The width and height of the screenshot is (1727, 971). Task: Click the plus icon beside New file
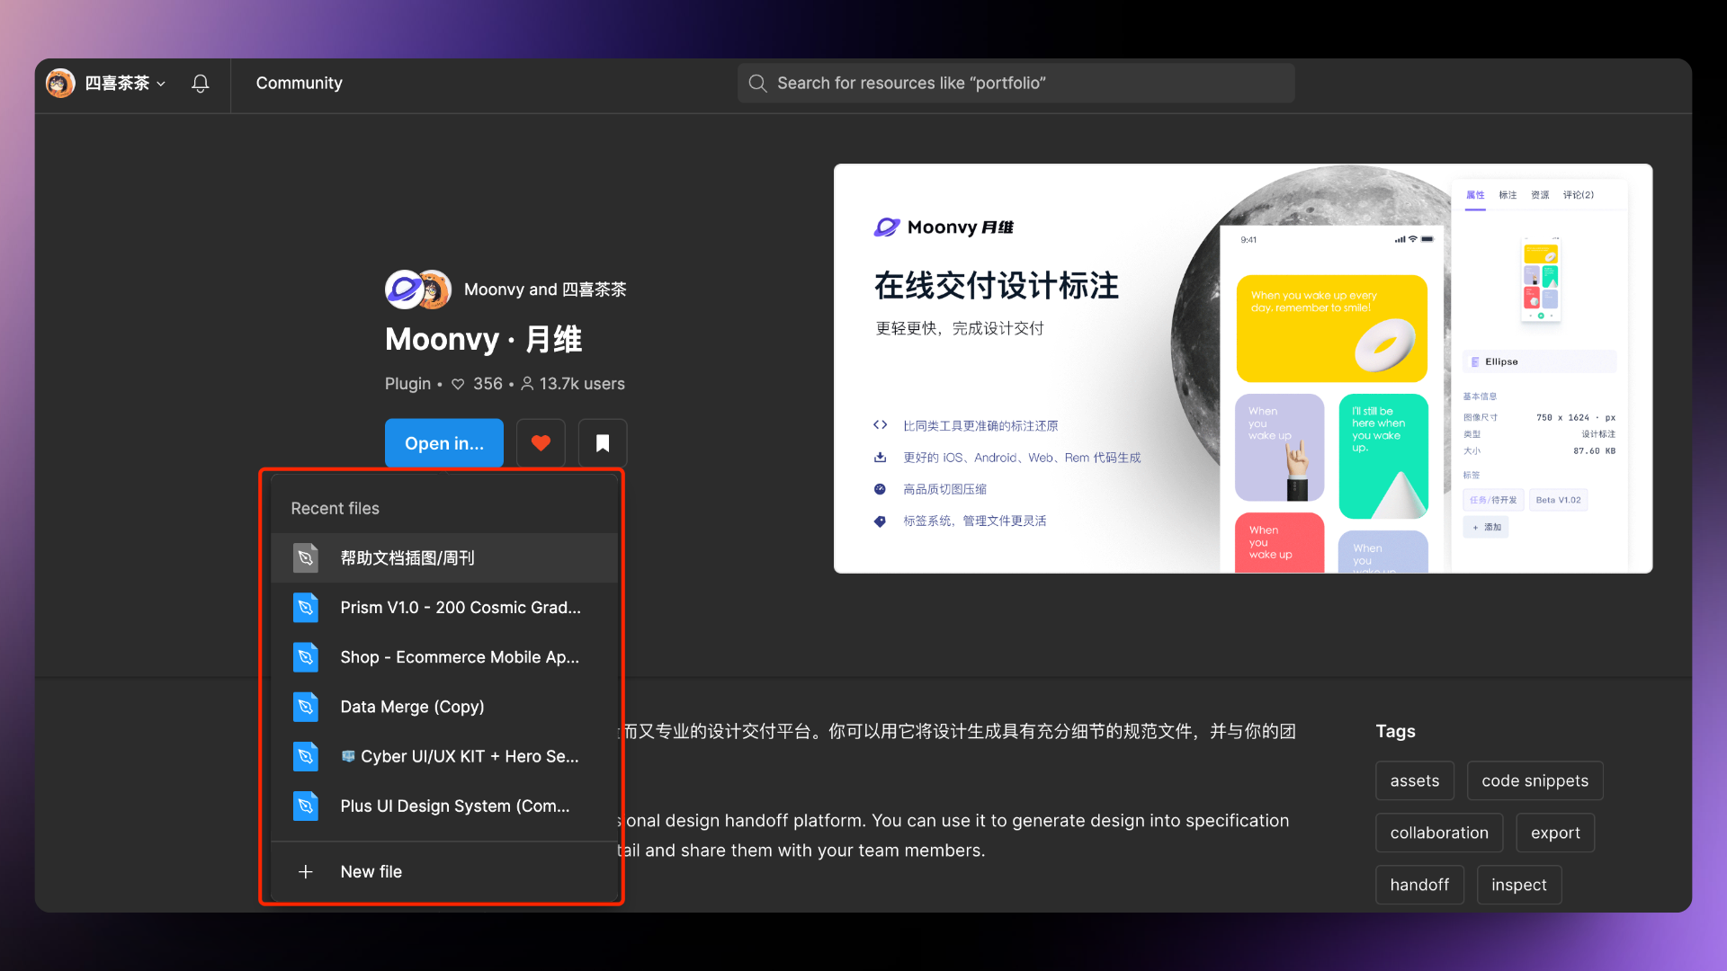point(306,871)
